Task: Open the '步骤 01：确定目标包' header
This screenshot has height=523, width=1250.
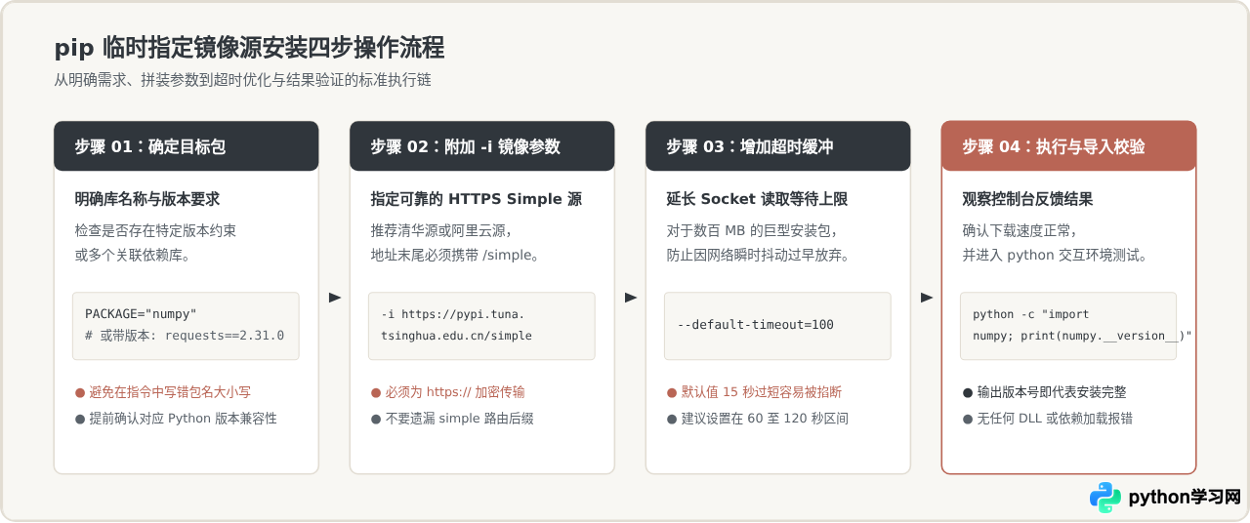Action: click(x=187, y=146)
